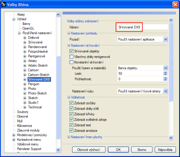
Task: Select the Klávesnice category
Action: 24,126
